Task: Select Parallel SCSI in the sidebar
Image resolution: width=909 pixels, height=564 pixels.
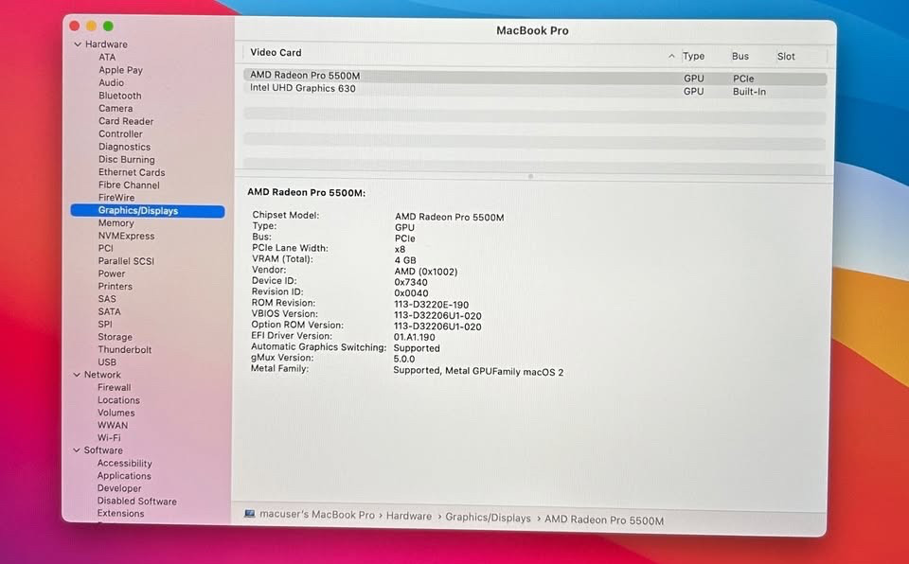Action: pyautogui.click(x=126, y=261)
